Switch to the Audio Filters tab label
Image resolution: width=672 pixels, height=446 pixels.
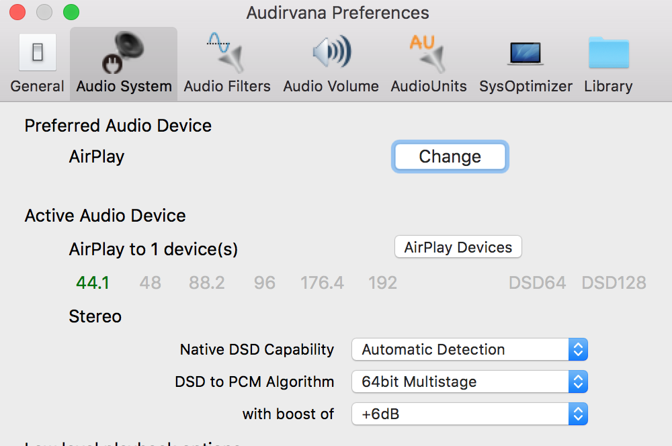click(227, 87)
